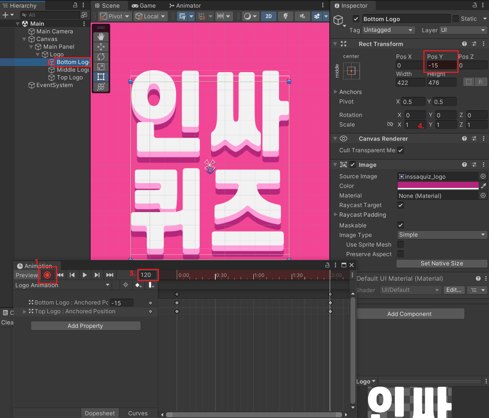Toggle Bottom Logo active checkbox
489x418 pixels.
click(x=356, y=19)
